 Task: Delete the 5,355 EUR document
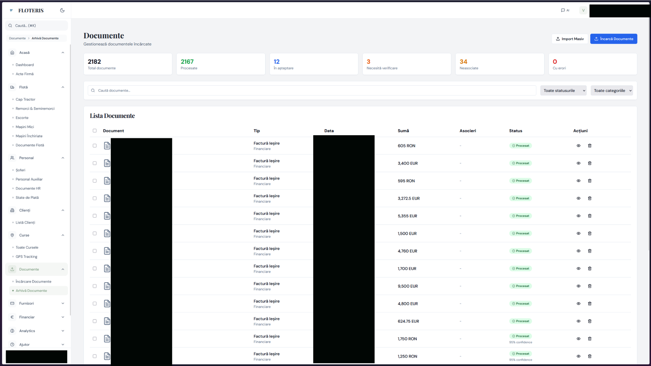pyautogui.click(x=590, y=216)
